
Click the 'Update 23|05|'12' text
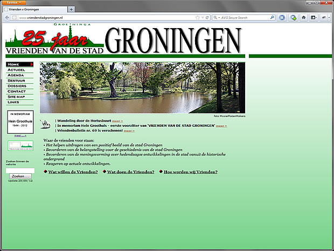pyautogui.click(x=20, y=181)
